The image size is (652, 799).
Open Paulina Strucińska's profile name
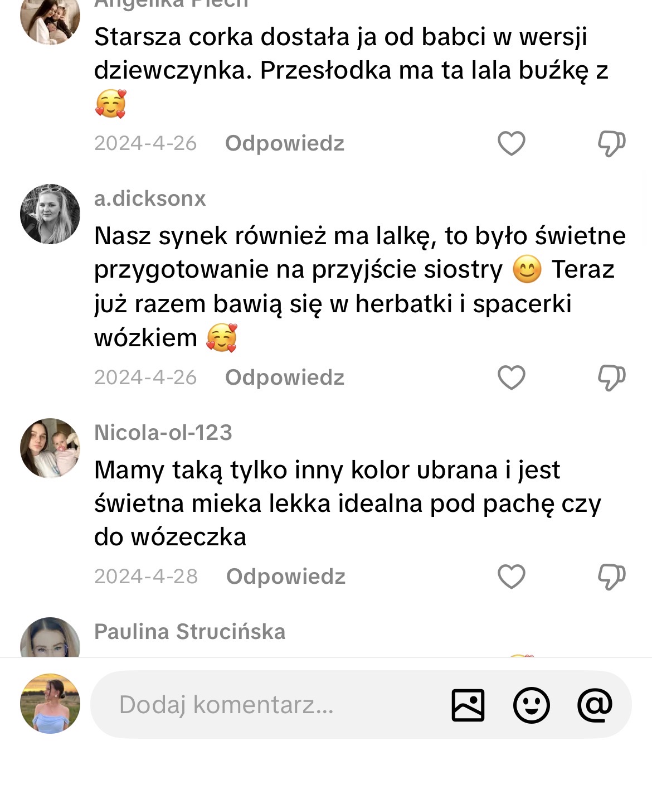click(x=189, y=632)
